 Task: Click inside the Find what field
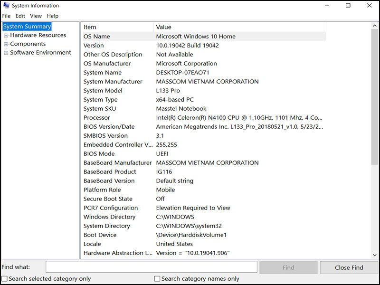click(150, 266)
